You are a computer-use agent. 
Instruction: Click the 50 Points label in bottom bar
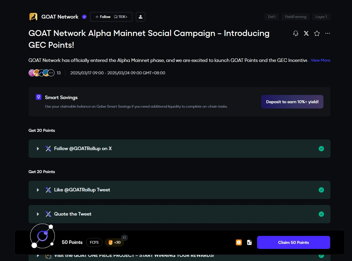coord(72,242)
